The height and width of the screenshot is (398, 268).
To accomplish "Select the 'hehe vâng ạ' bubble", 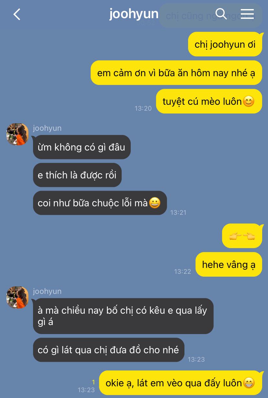I will click(229, 265).
